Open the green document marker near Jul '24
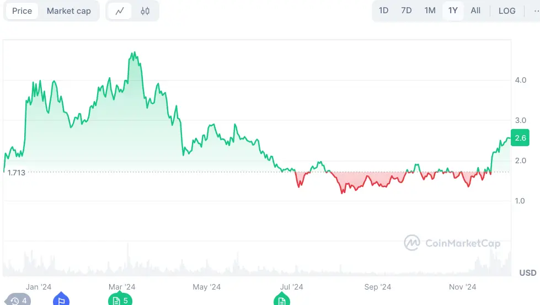This screenshot has width=540, height=305. coord(282,299)
